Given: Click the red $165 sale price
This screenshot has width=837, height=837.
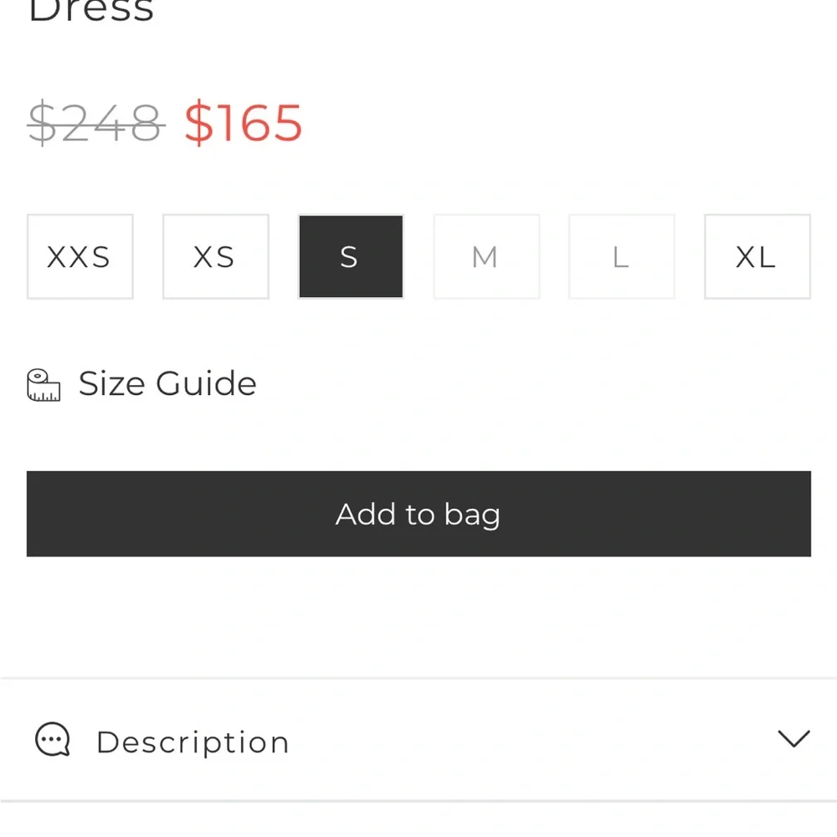Looking at the screenshot, I should point(244,124).
